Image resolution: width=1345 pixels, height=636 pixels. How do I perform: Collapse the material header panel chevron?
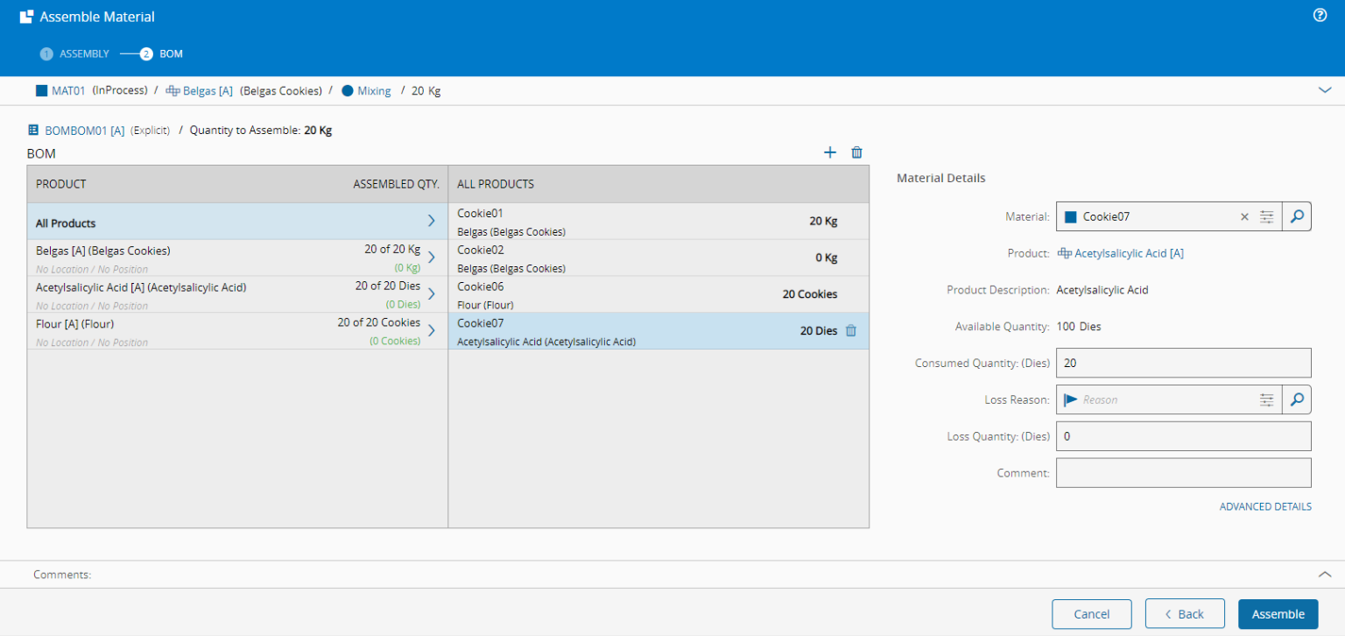tap(1325, 90)
